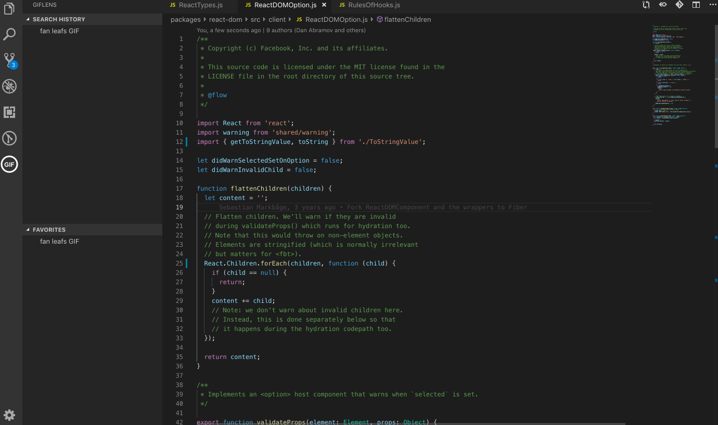This screenshot has height=425, width=718.
Task: Open the Explorer view in the activity bar
Action: click(9, 8)
